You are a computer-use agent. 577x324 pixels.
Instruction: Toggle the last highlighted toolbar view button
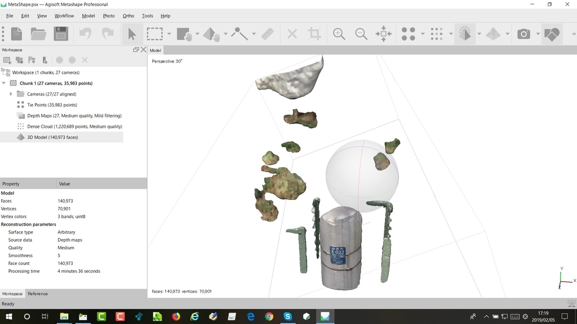tap(552, 34)
